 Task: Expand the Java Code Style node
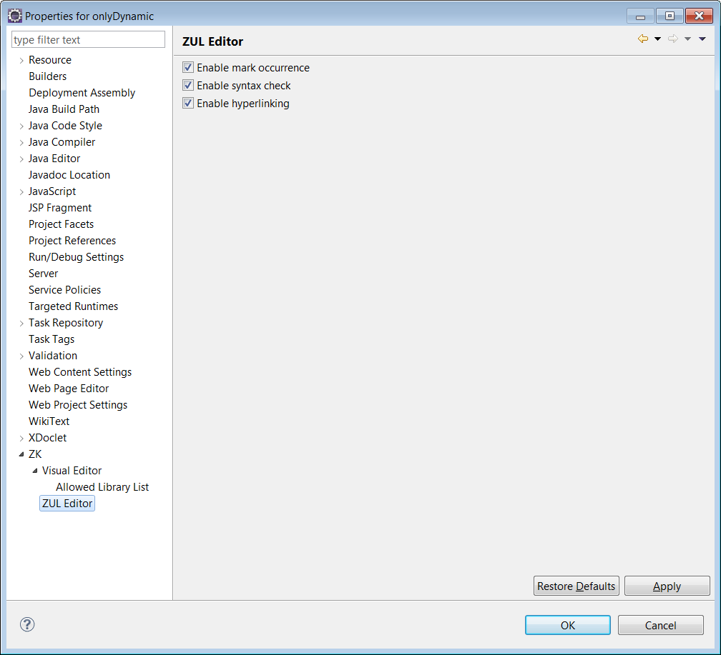point(21,126)
